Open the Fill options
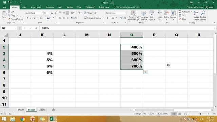Viewport: 217px width, 122px height. click(182, 15)
